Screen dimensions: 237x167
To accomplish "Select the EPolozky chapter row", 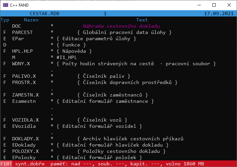I will 24,157.
